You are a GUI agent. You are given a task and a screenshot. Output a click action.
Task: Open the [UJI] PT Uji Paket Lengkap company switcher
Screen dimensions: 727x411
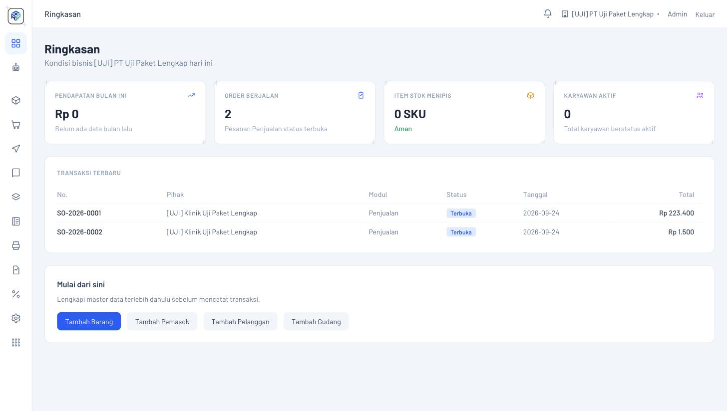[x=611, y=14]
